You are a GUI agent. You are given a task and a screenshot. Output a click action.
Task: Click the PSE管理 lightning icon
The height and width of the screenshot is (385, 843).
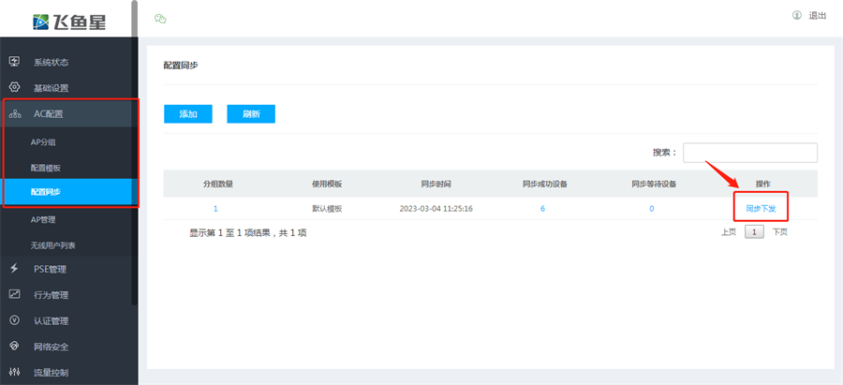(15, 268)
